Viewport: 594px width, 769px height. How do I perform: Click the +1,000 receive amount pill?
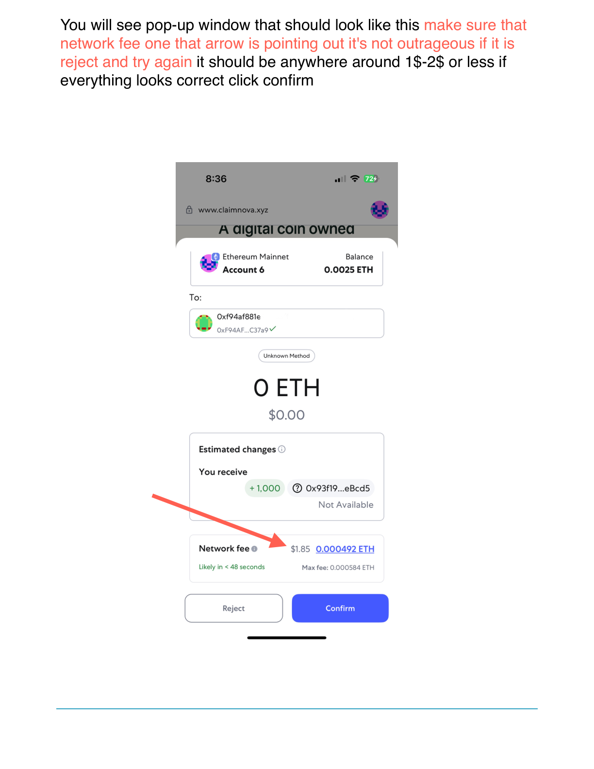(265, 488)
